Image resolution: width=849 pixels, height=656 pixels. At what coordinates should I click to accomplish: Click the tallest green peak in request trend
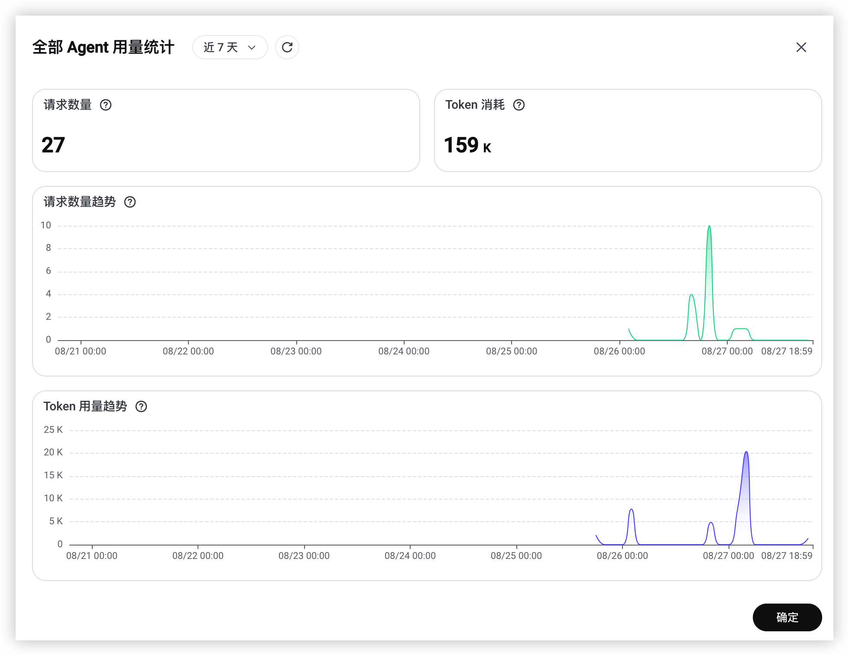coord(709,227)
